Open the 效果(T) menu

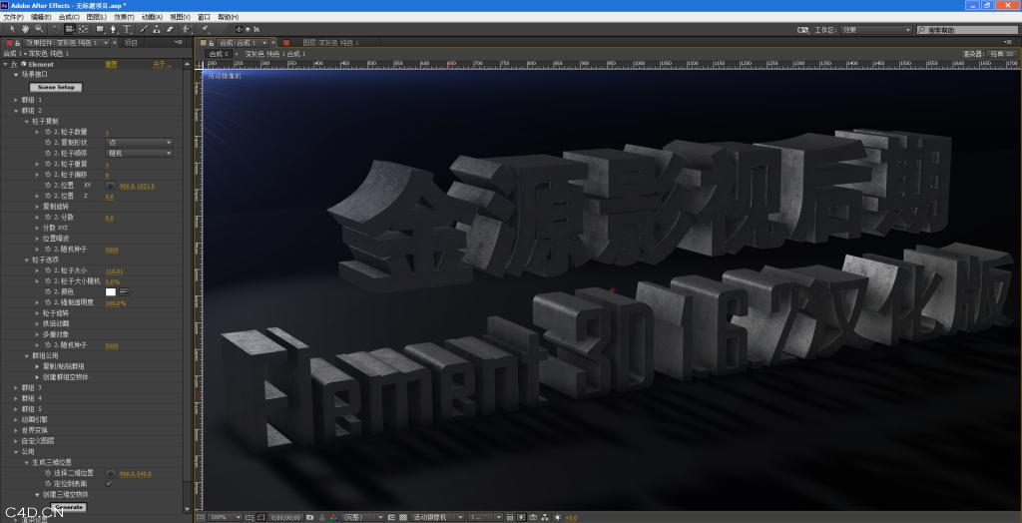124,17
